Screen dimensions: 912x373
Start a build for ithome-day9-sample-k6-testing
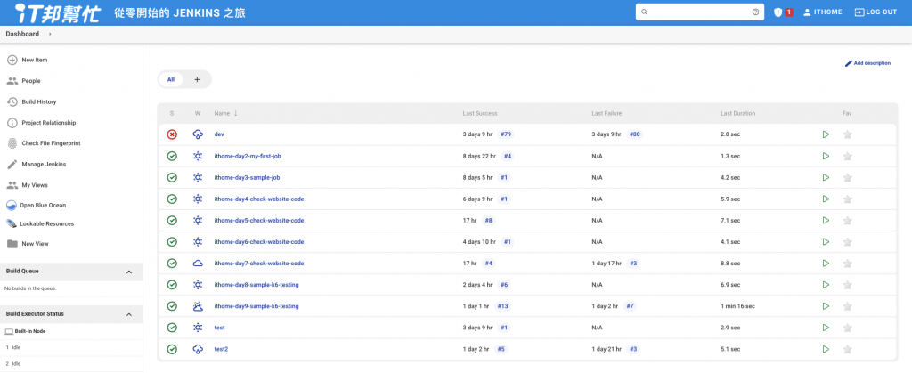(826, 306)
